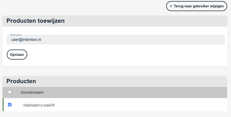
Task: Click the left arrow icon in the back button
Action: (171, 6)
